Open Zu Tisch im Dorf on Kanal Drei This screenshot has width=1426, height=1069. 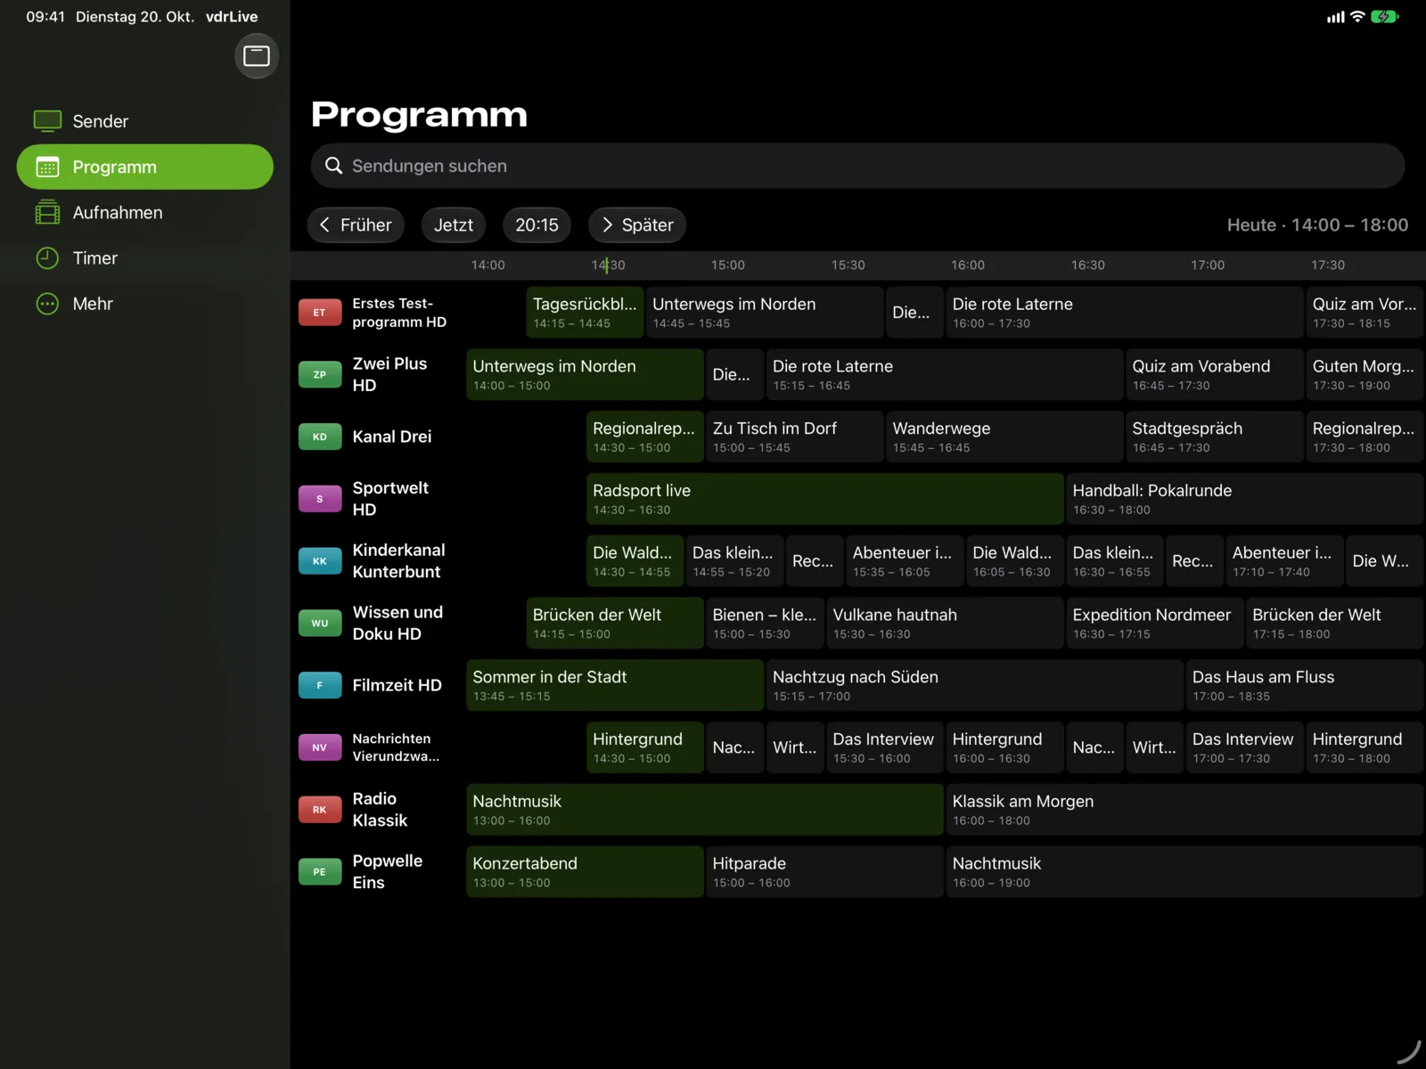click(795, 437)
